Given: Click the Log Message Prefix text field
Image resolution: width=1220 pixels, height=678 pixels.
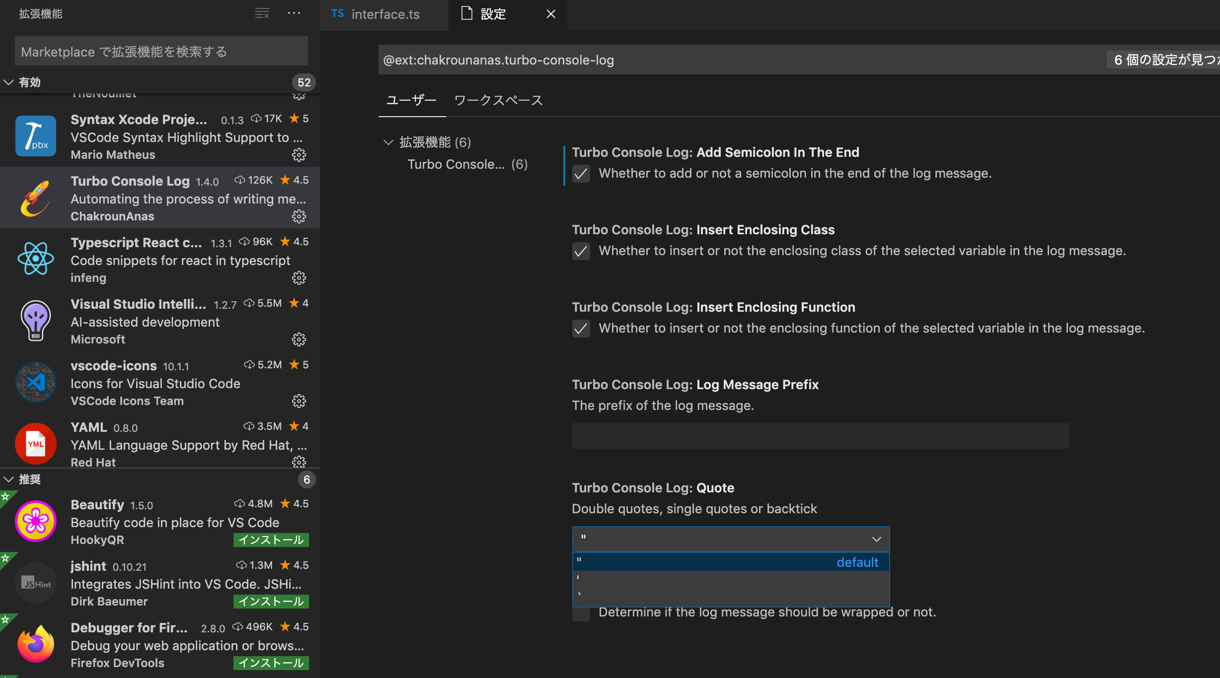Looking at the screenshot, I should click(x=820, y=436).
